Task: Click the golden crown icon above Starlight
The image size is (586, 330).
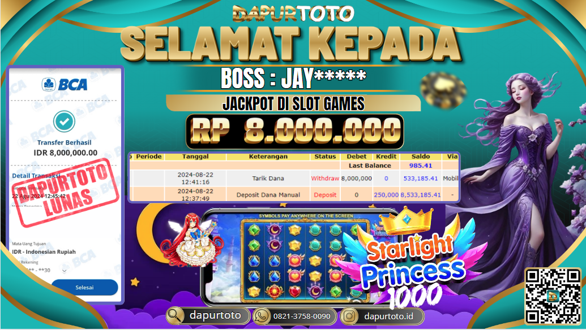Action: click(x=407, y=221)
